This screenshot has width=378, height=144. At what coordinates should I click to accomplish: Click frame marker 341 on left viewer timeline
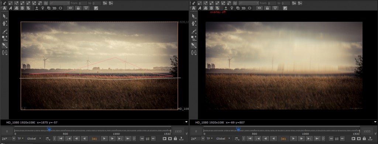[x=49, y=129]
